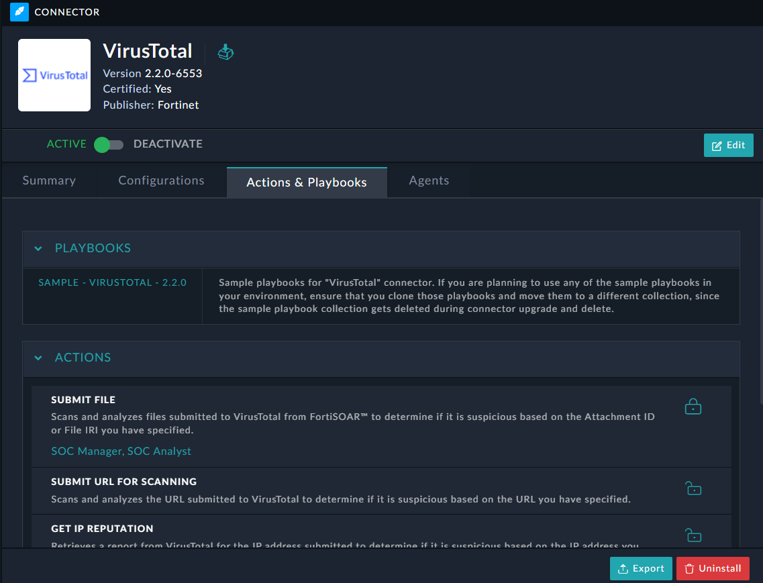Click the red Uninstall button

713,568
